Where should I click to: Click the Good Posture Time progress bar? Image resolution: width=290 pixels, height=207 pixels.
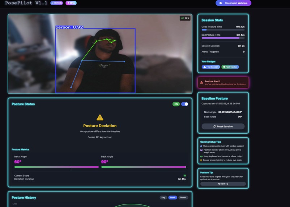tap(223, 30)
